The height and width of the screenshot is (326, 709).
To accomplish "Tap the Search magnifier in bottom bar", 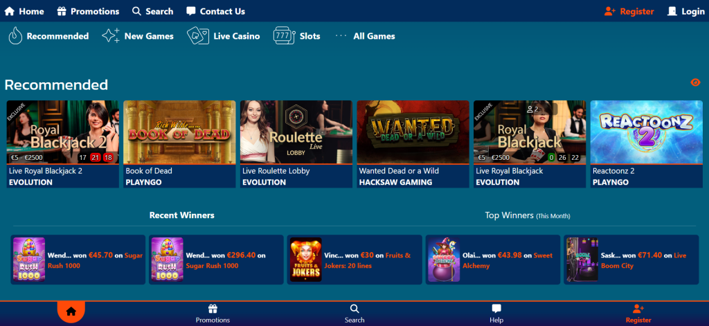I will 354,309.
